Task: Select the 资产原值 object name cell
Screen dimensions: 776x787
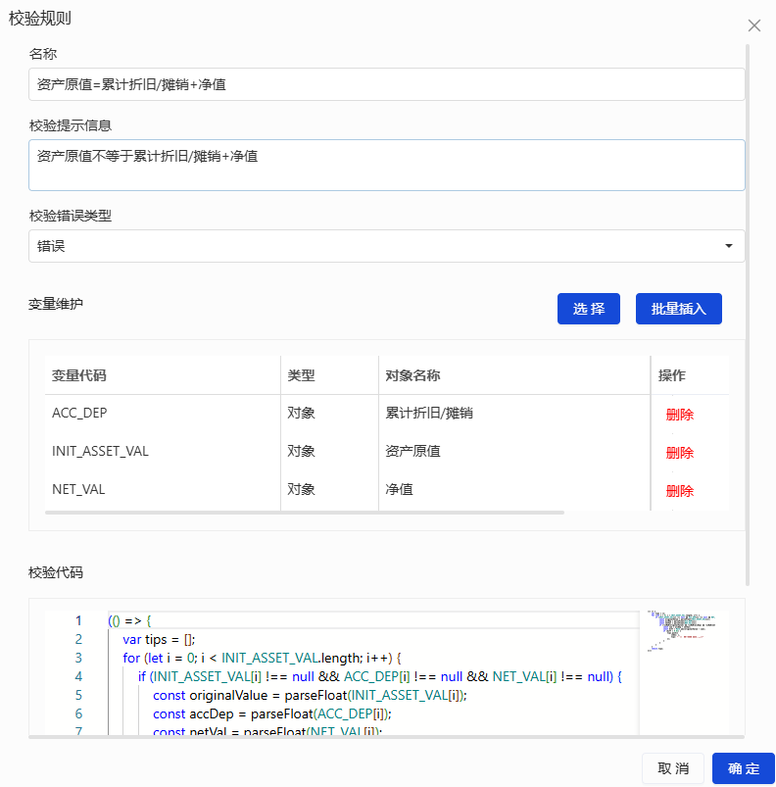Action: tap(412, 452)
